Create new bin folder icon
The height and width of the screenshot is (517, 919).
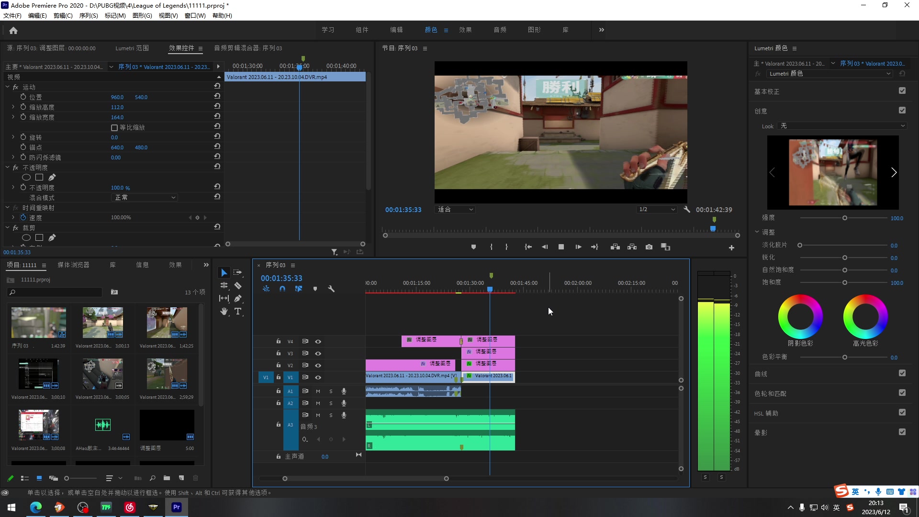tap(167, 478)
